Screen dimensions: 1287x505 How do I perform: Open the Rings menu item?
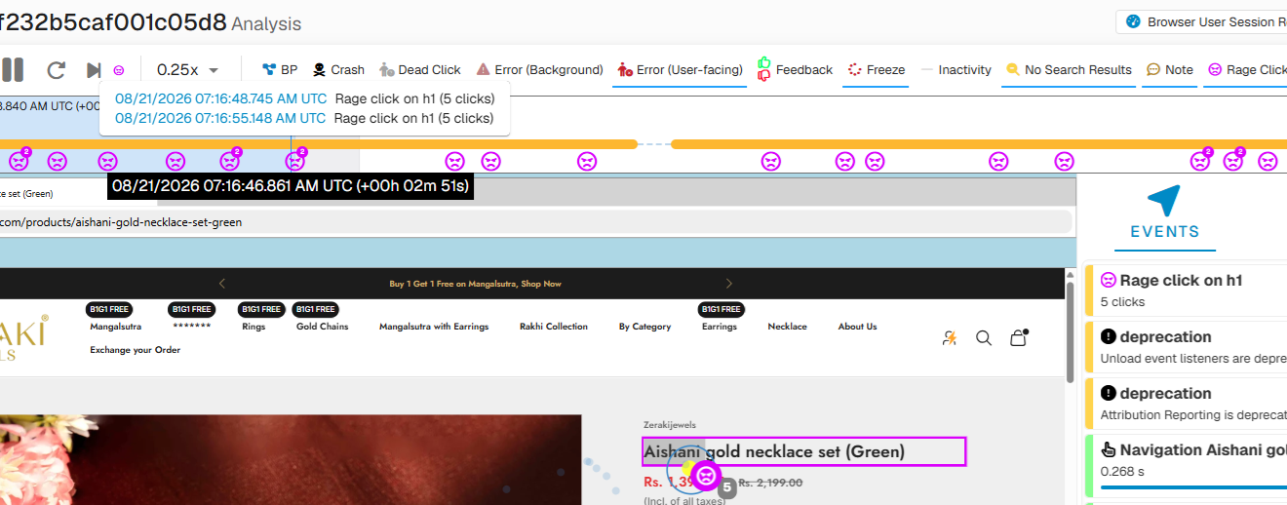pyautogui.click(x=253, y=327)
